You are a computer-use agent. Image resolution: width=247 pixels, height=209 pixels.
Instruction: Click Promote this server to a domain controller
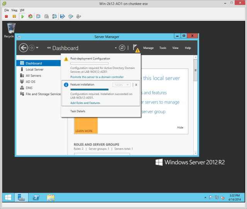(x=97, y=77)
